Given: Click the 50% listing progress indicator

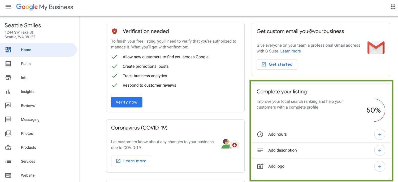Looking at the screenshot, I should [374, 110].
